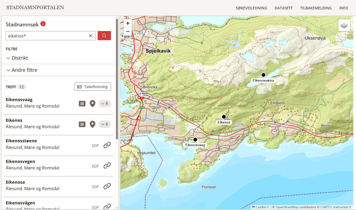Show Eikenosvaag details with the list icon
The height and width of the screenshot is (210, 356).
click(82, 104)
